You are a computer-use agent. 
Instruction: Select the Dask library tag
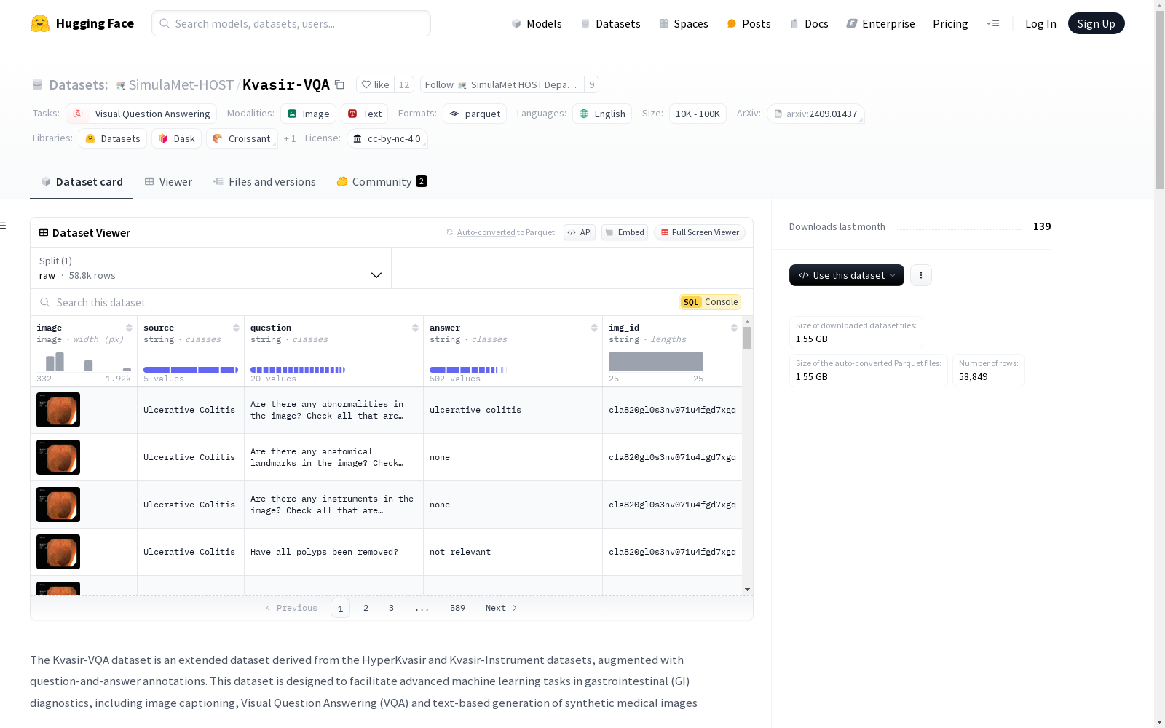coord(177,138)
